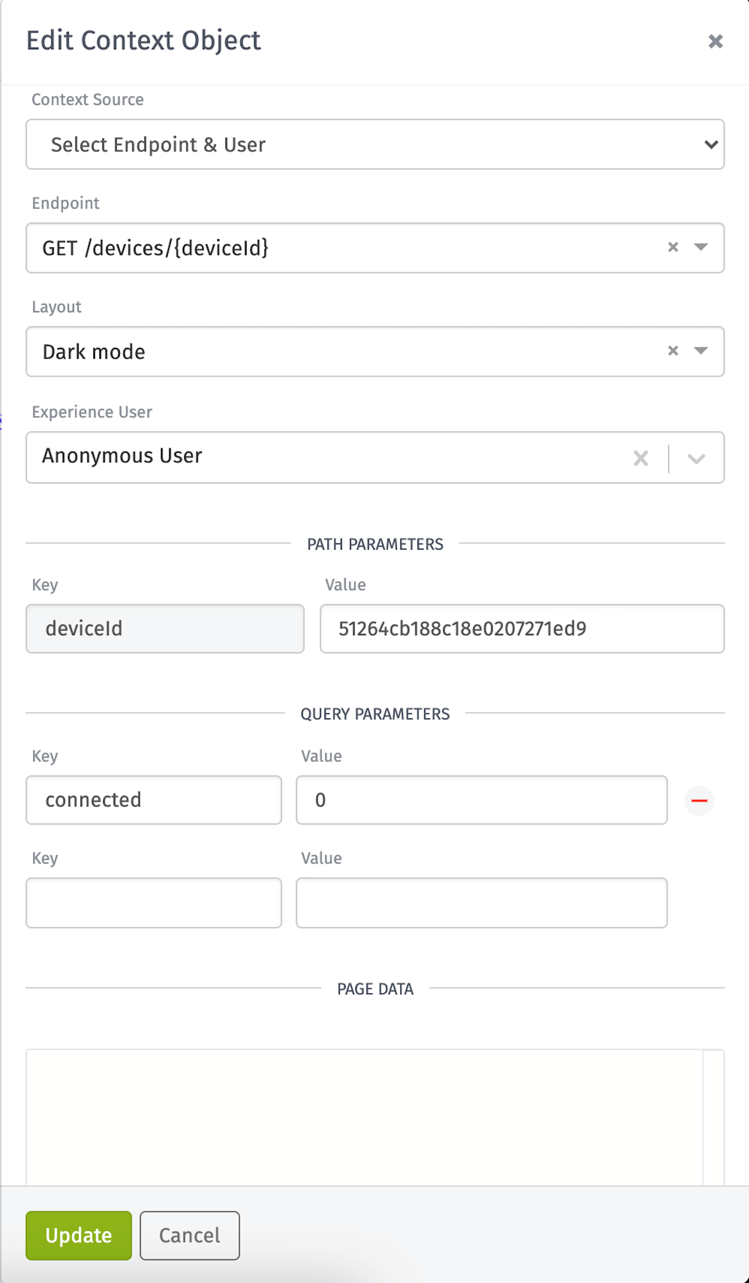Screen dimensions: 749x1283
Task: Open the Experience User dropdown chevron
Action: pos(697,458)
